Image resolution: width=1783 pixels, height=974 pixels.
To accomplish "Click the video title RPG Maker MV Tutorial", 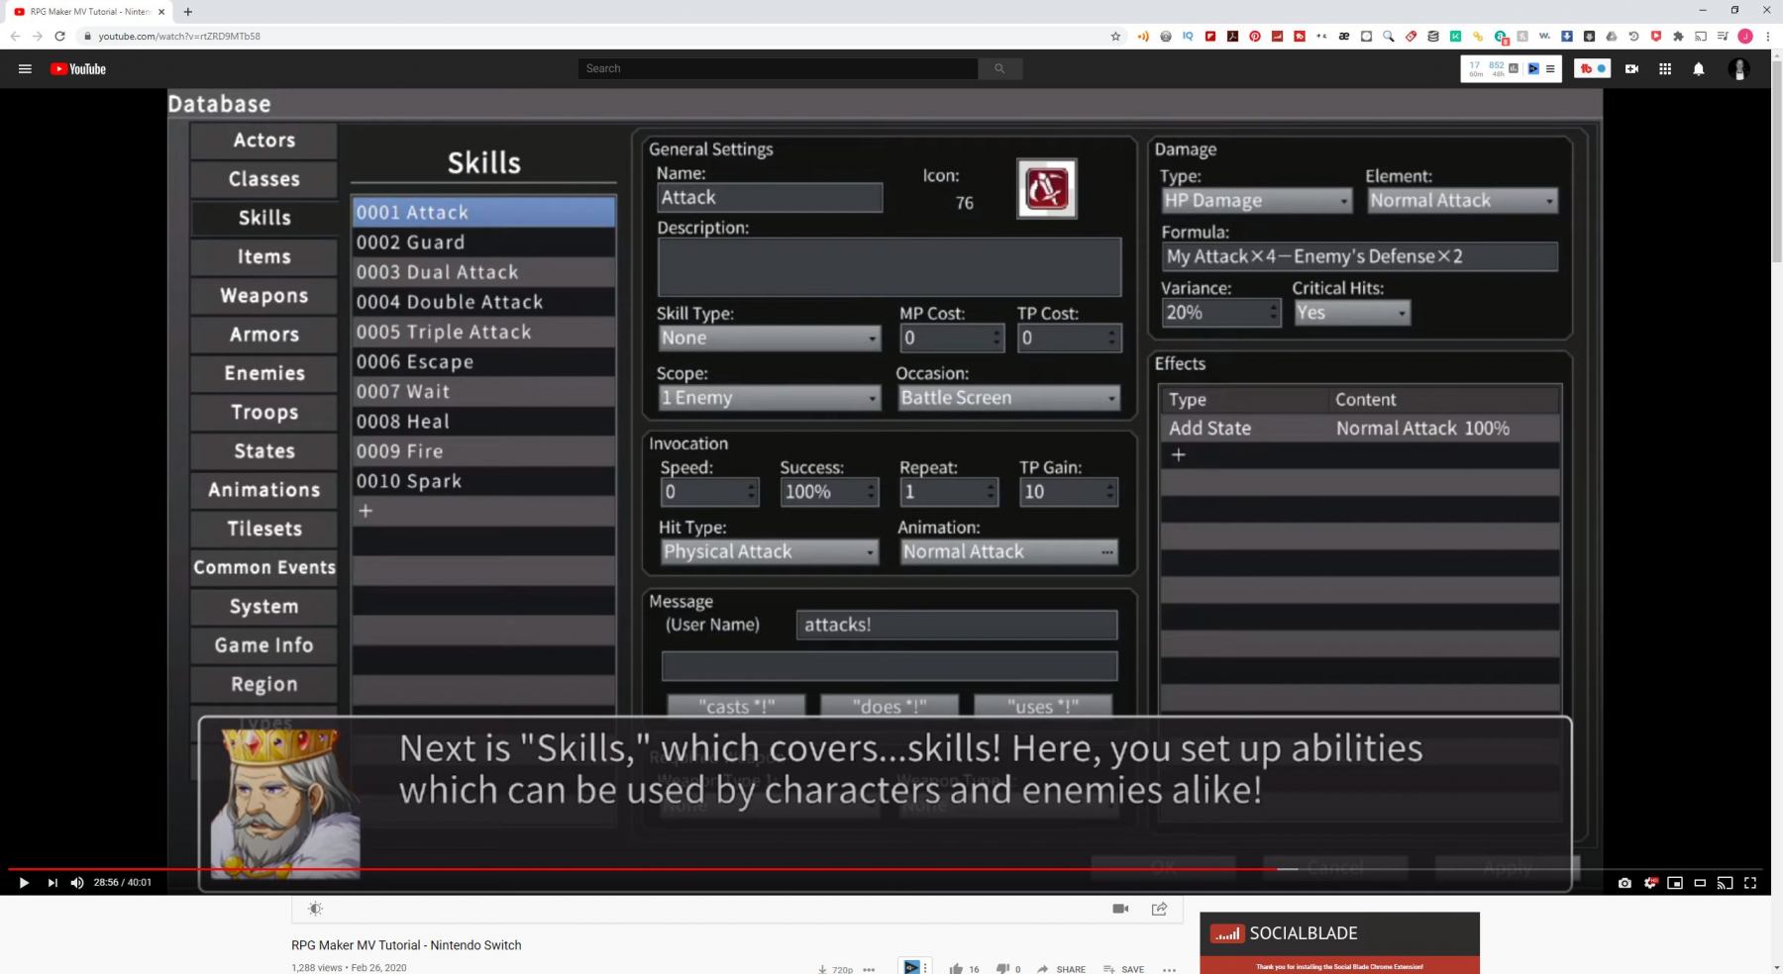I will click(406, 945).
